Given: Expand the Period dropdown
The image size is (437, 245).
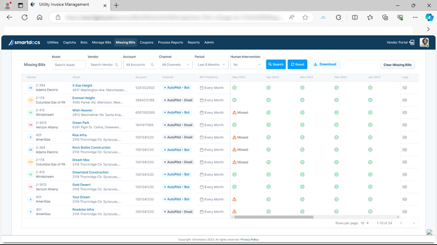Looking at the screenshot, I should click(212, 64).
